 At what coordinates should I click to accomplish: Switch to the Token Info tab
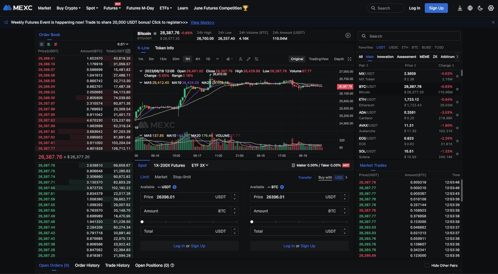click(164, 48)
